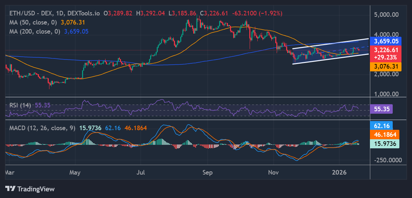Click the orange 3,076.31 price tag
The width and height of the screenshot is (412, 198).
(x=386, y=66)
